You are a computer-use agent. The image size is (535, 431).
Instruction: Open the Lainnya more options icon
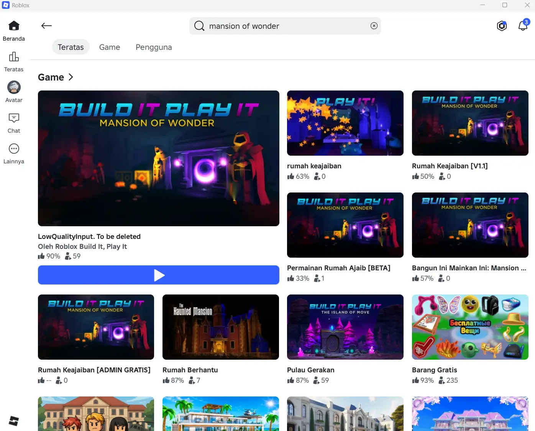tap(14, 149)
